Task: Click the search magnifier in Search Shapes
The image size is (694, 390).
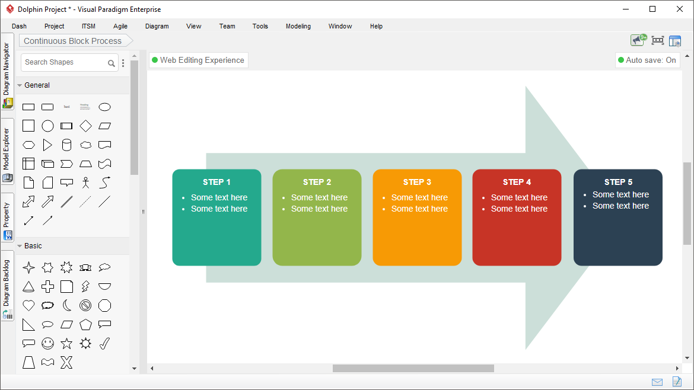Action: [112, 63]
